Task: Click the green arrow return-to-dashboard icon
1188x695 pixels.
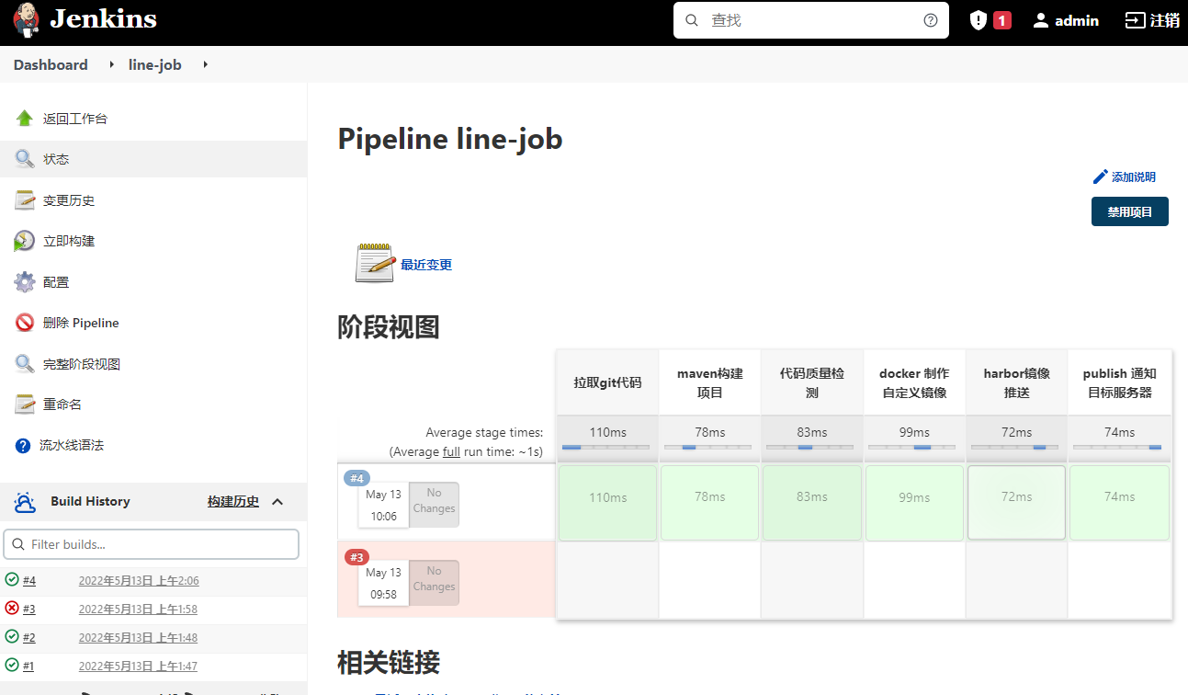Action: tap(25, 119)
